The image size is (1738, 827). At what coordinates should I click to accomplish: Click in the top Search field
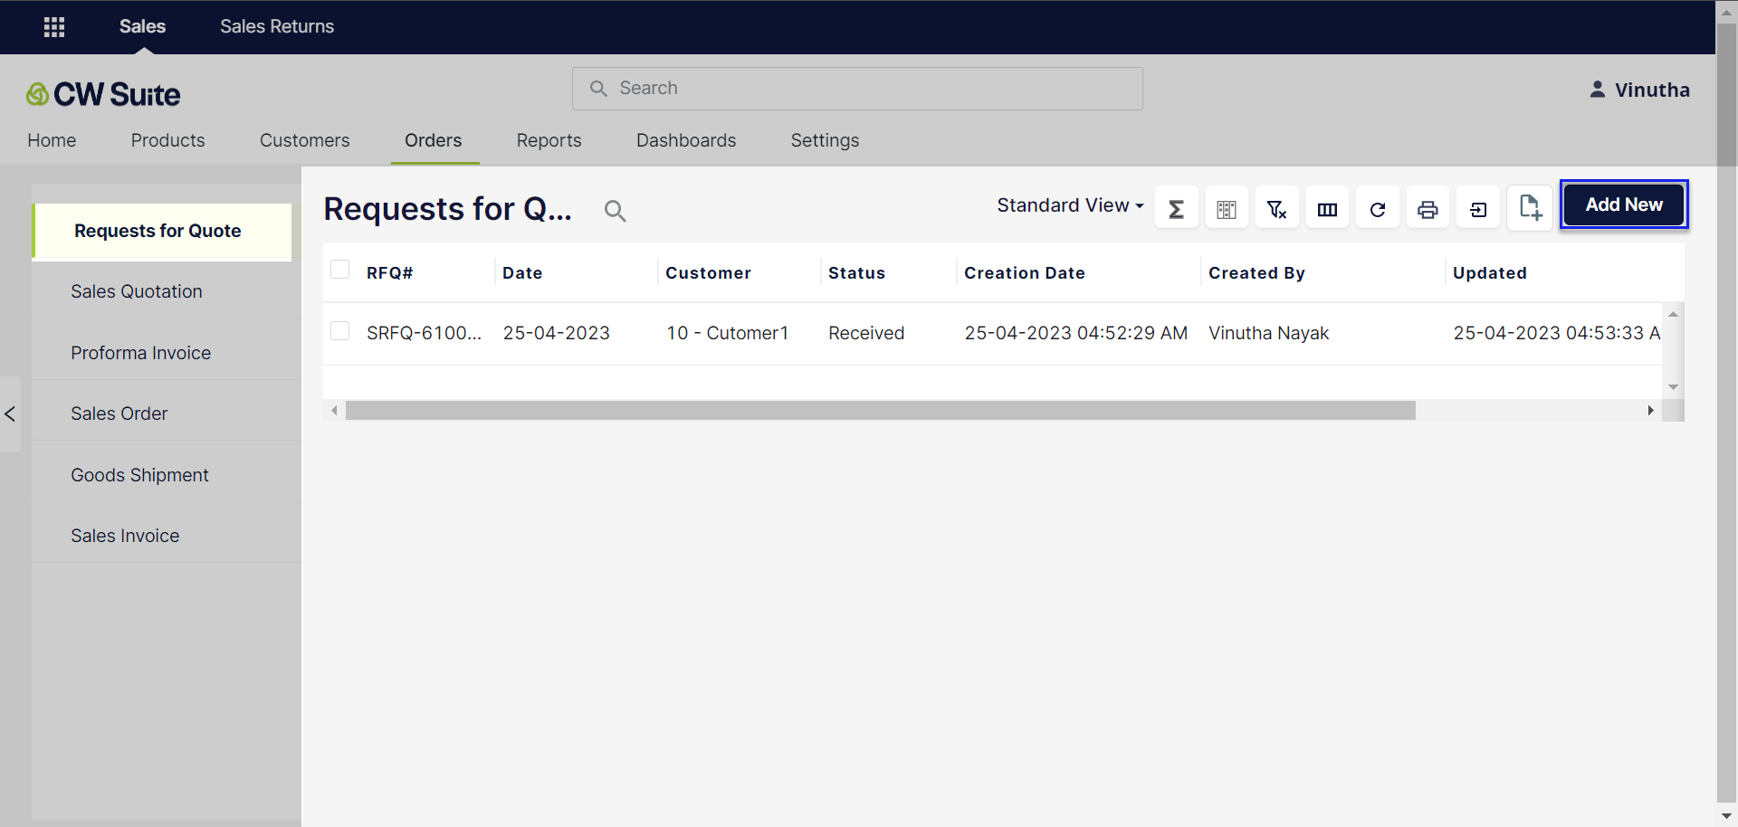pyautogui.click(x=857, y=89)
